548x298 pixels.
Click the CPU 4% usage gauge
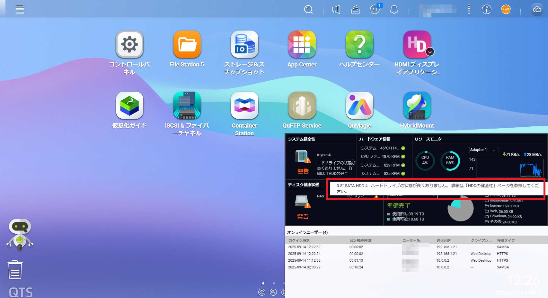[425, 160]
